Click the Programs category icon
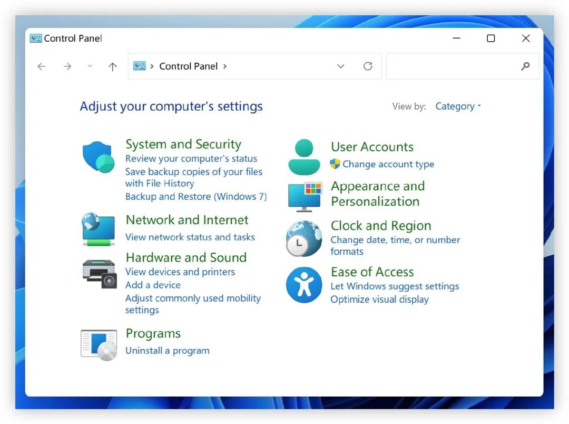 pyautogui.click(x=98, y=344)
